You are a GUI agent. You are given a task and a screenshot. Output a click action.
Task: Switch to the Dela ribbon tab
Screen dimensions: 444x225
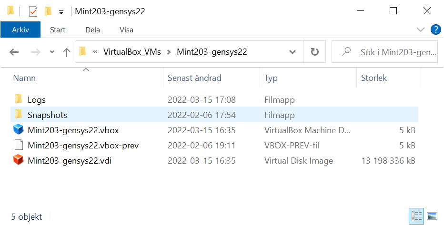pyautogui.click(x=92, y=29)
